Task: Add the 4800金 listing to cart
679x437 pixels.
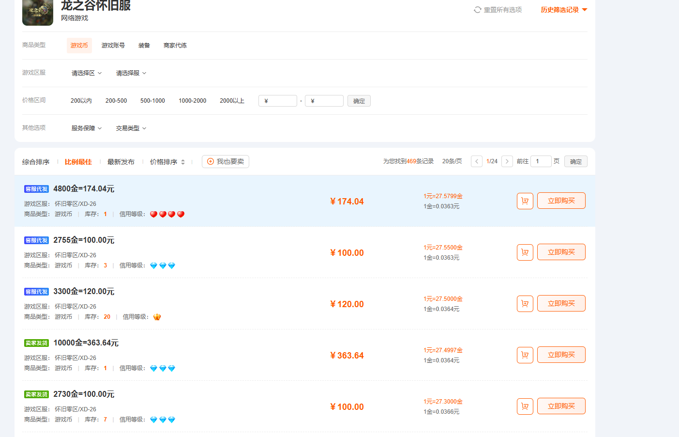Action: [525, 201]
